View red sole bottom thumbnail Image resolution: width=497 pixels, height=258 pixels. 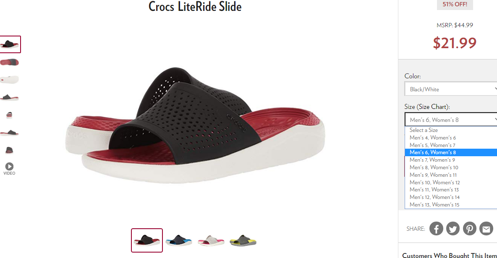10,62
